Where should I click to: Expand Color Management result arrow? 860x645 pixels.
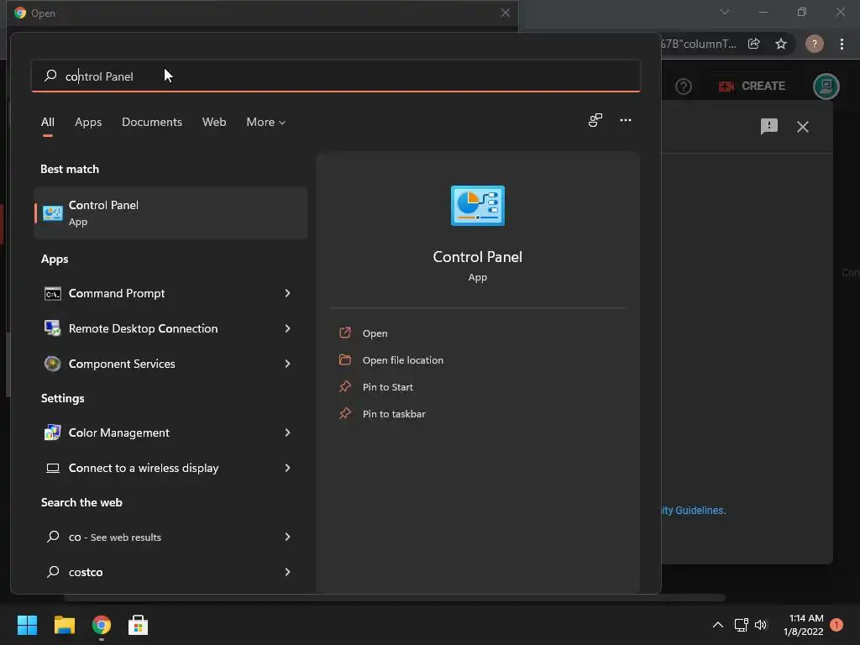tap(287, 433)
